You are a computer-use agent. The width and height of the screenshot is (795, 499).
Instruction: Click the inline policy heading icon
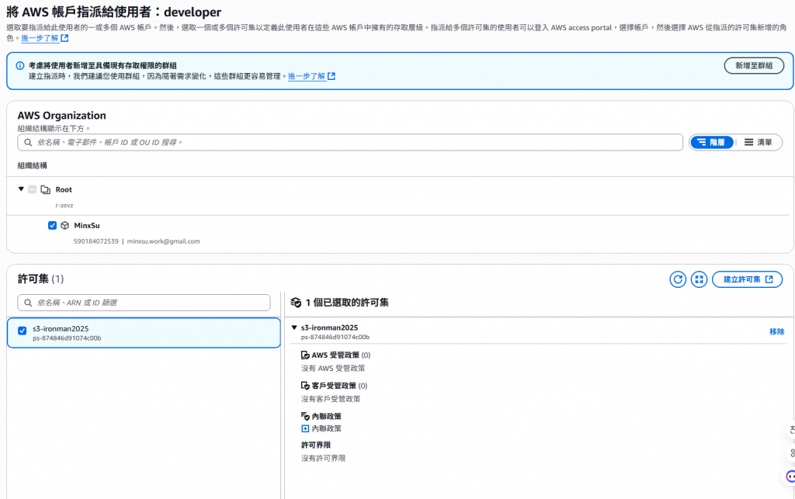click(x=305, y=416)
